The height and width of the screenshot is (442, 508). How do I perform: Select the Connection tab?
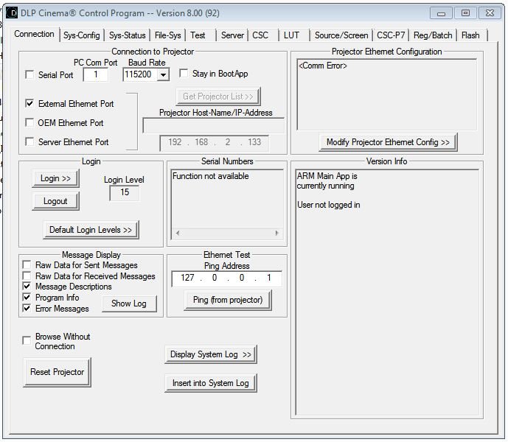pyautogui.click(x=34, y=34)
